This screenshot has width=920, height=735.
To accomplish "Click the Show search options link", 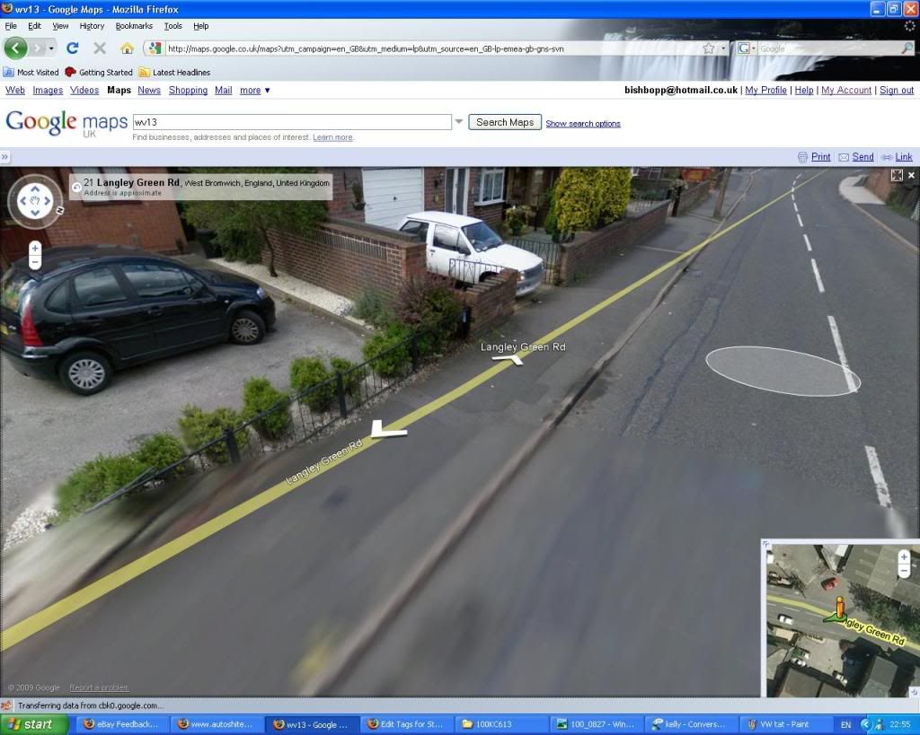I will click(582, 124).
